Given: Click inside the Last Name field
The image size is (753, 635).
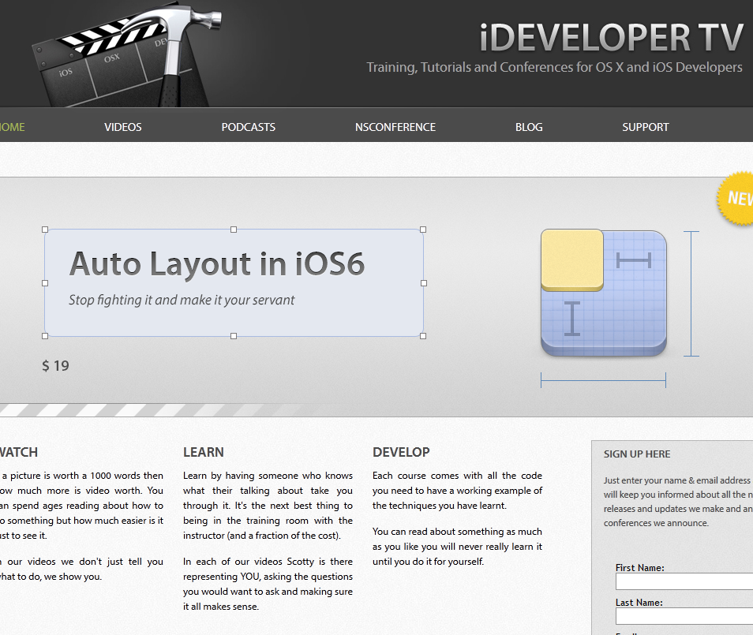Looking at the screenshot, I should coord(684,616).
